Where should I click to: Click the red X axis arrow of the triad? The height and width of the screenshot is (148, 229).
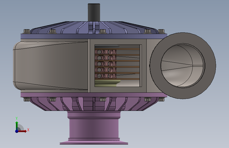tap(23, 131)
